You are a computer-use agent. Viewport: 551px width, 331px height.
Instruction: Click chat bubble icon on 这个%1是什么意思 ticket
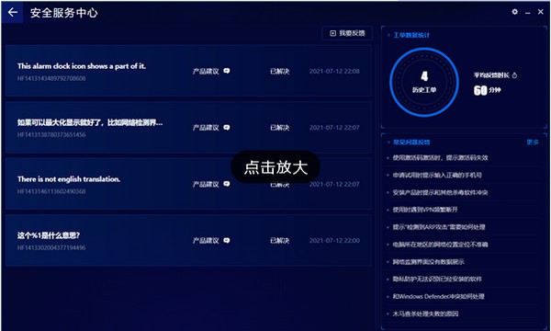[x=227, y=240]
